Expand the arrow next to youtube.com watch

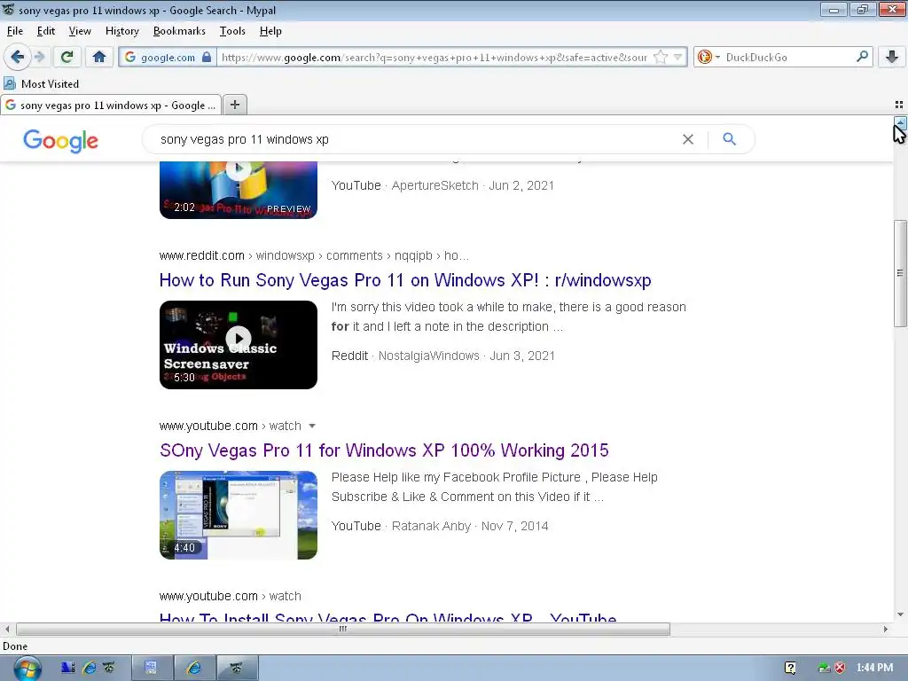[x=312, y=426]
